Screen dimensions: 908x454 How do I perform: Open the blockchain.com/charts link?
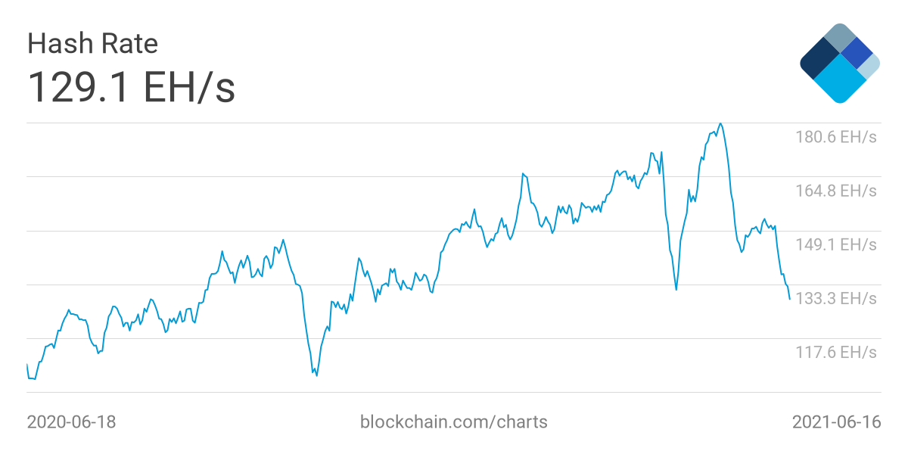click(x=453, y=421)
